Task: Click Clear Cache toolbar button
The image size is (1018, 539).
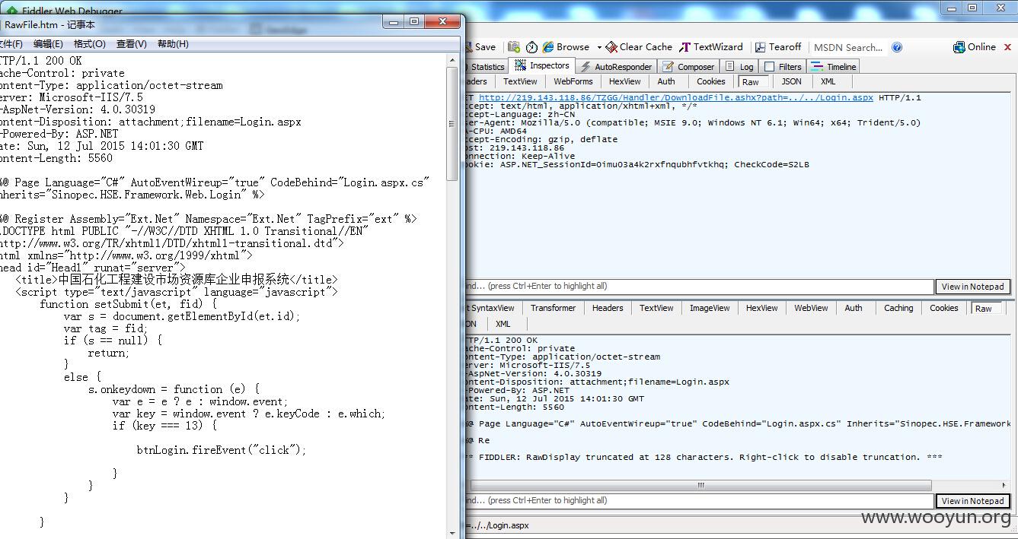Action: [x=639, y=47]
